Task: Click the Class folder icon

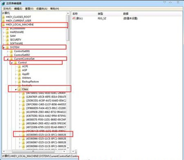Action: (20, 89)
